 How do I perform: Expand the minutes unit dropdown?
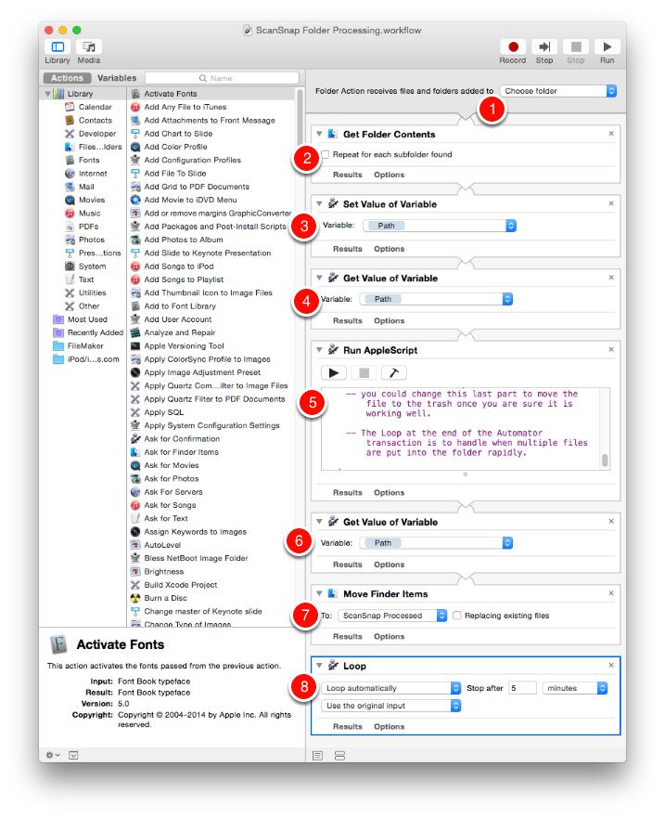(575, 688)
